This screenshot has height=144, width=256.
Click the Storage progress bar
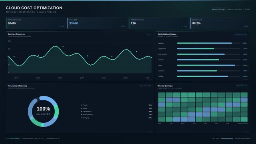(x=208, y=76)
